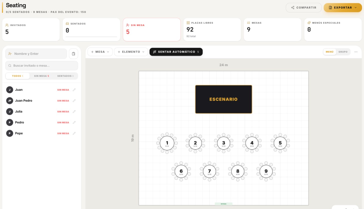This screenshot has width=364, height=209.
Task: Expand the add Elemento dropdown
Action: 131,52
